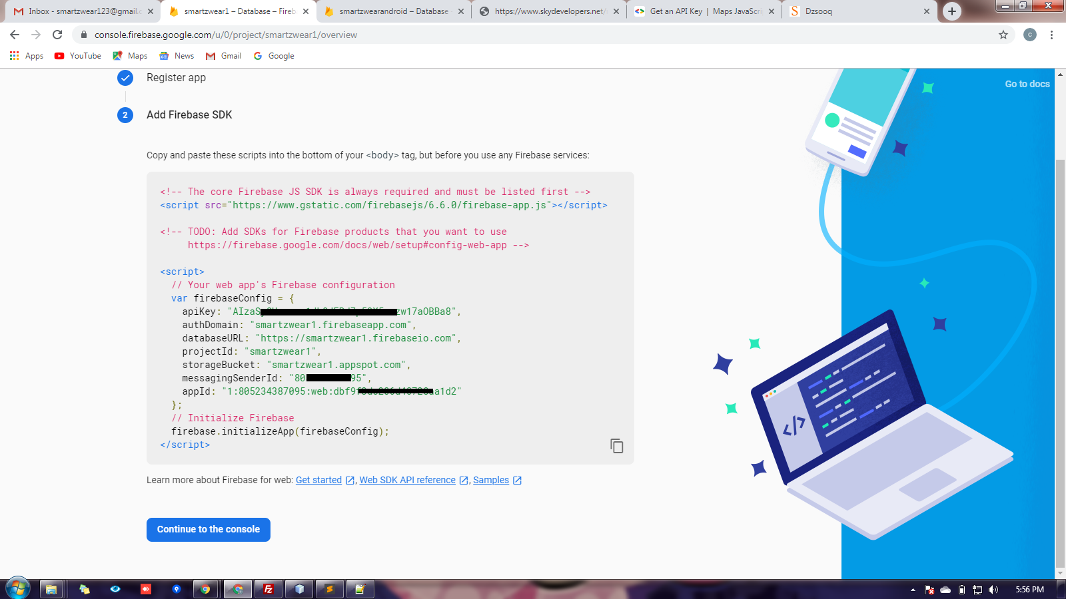This screenshot has height=599, width=1066.
Task: Open the volume control in tray
Action: [993, 590]
